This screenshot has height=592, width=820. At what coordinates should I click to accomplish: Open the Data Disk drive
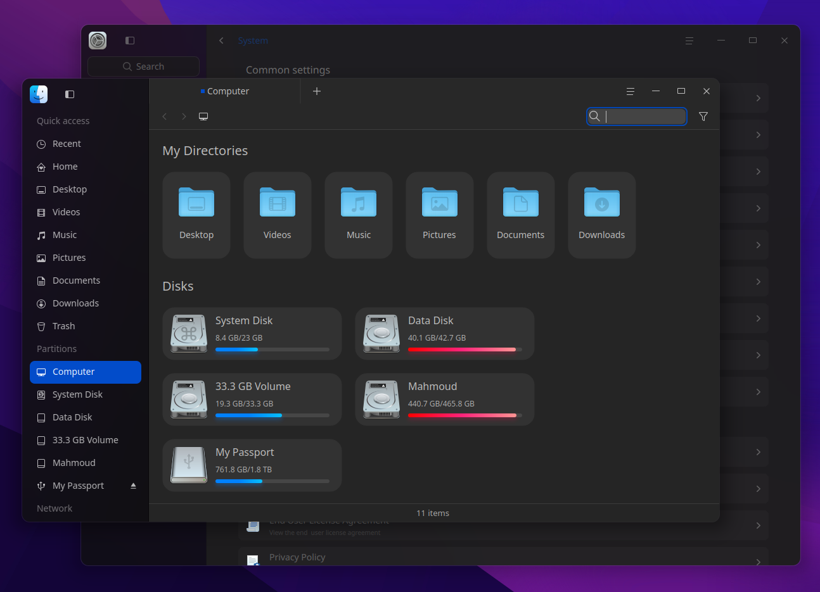pyautogui.click(x=445, y=334)
